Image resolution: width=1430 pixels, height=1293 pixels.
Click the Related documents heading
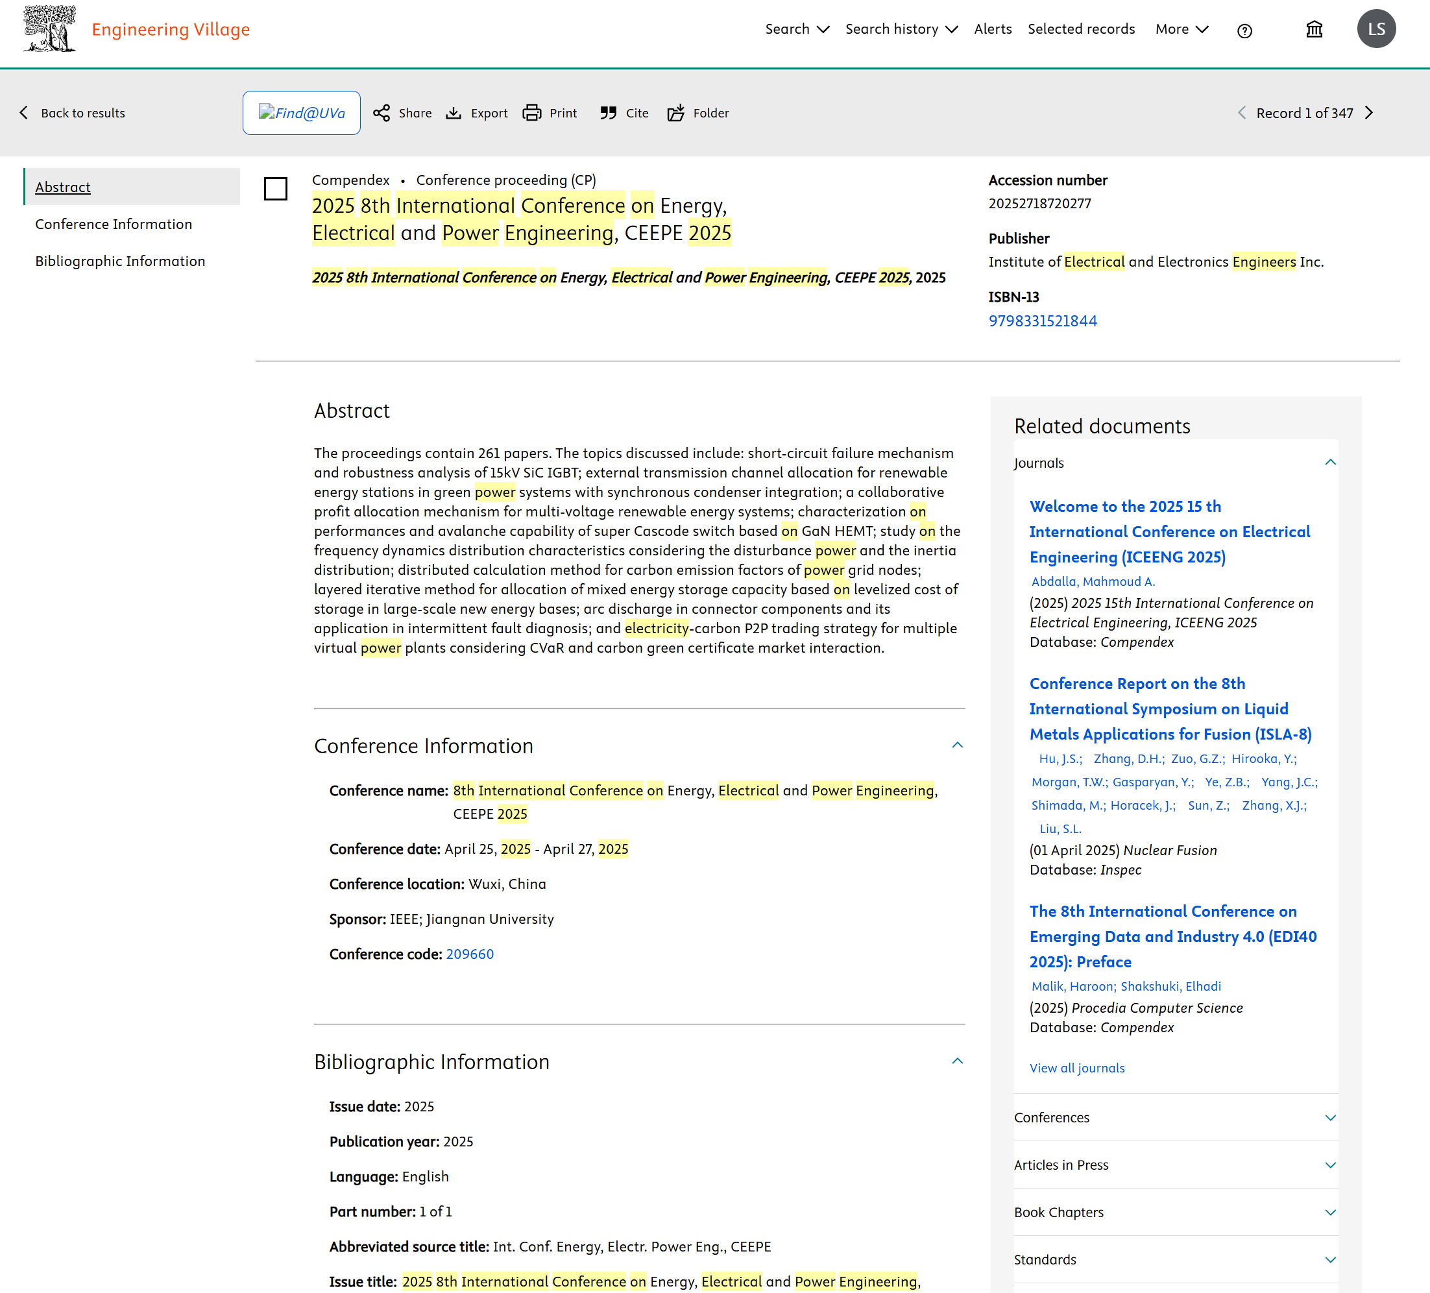[1102, 426]
